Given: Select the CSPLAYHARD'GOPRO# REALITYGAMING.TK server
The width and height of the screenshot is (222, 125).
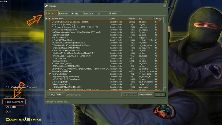Looking at the screenshot, I should coord(104,69).
